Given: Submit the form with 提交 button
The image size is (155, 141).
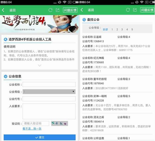Looking at the screenshot, I should click(40, 137).
